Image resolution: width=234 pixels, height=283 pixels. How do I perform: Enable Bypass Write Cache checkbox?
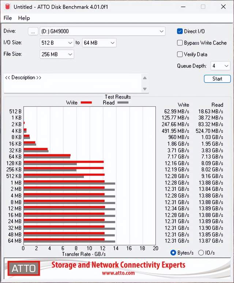(180, 43)
